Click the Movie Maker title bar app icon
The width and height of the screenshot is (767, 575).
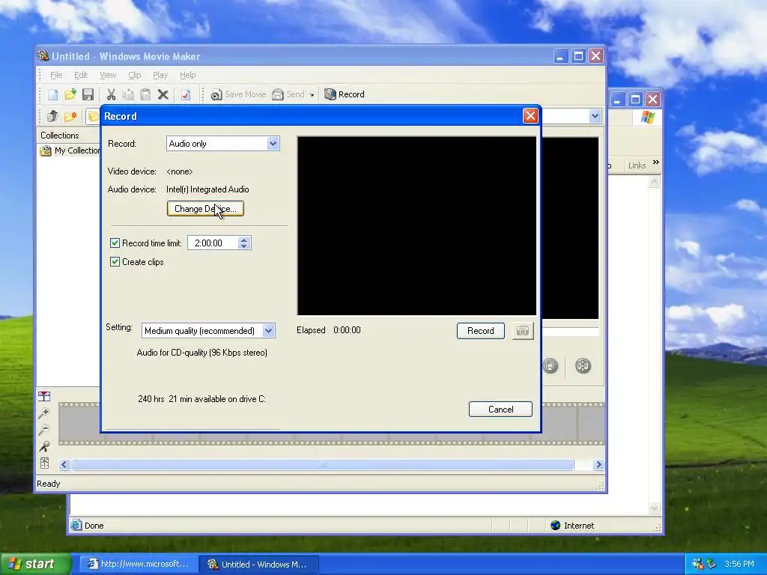point(43,55)
